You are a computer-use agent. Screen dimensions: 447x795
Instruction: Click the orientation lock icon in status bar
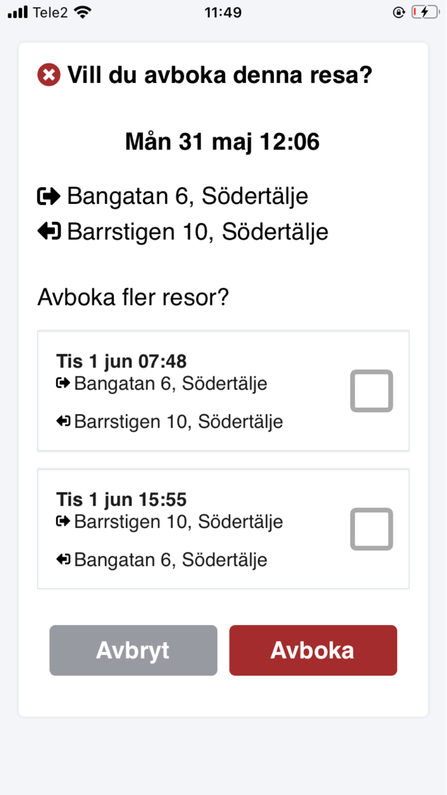pos(398,11)
